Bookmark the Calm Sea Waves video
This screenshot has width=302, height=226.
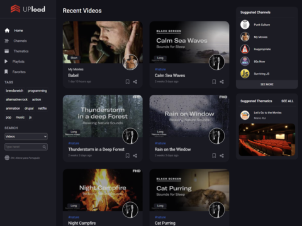(214, 82)
